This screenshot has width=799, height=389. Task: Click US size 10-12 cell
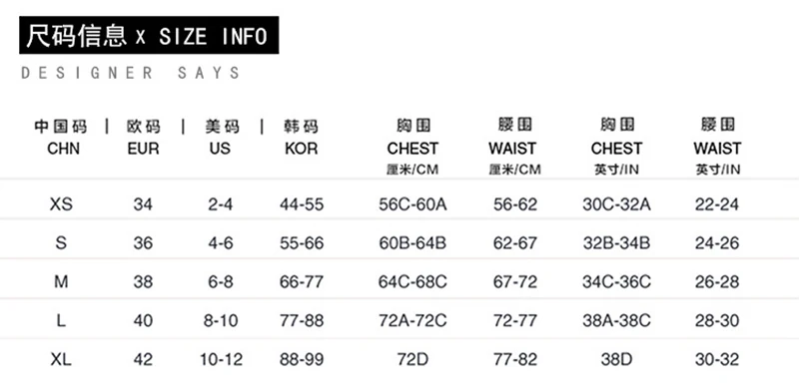tap(221, 359)
